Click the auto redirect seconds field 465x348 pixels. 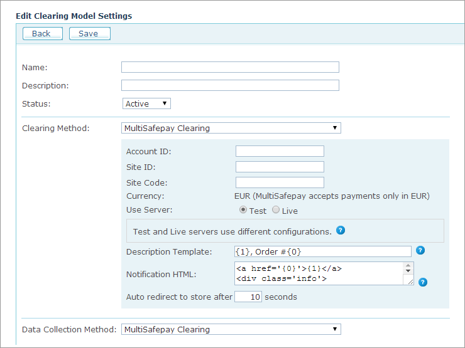coord(248,297)
